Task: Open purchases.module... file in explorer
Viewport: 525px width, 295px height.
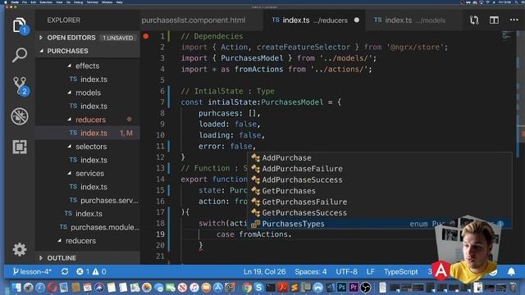Action: [x=88, y=227]
